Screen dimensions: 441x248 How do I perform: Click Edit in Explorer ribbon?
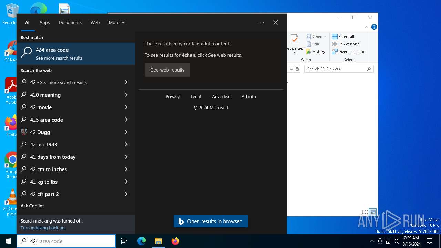click(313, 44)
